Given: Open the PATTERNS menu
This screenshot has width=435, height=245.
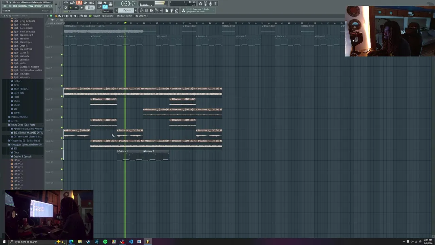Looking at the screenshot, I should [22, 6].
